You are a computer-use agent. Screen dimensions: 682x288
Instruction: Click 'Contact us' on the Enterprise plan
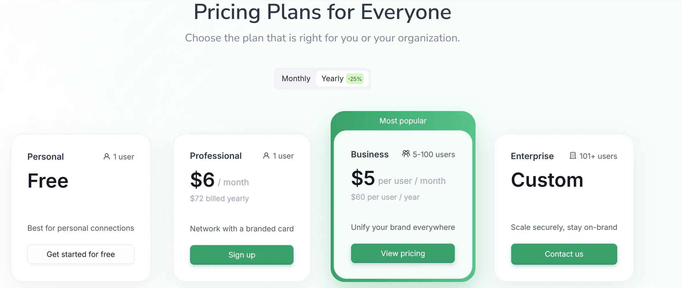(564, 254)
